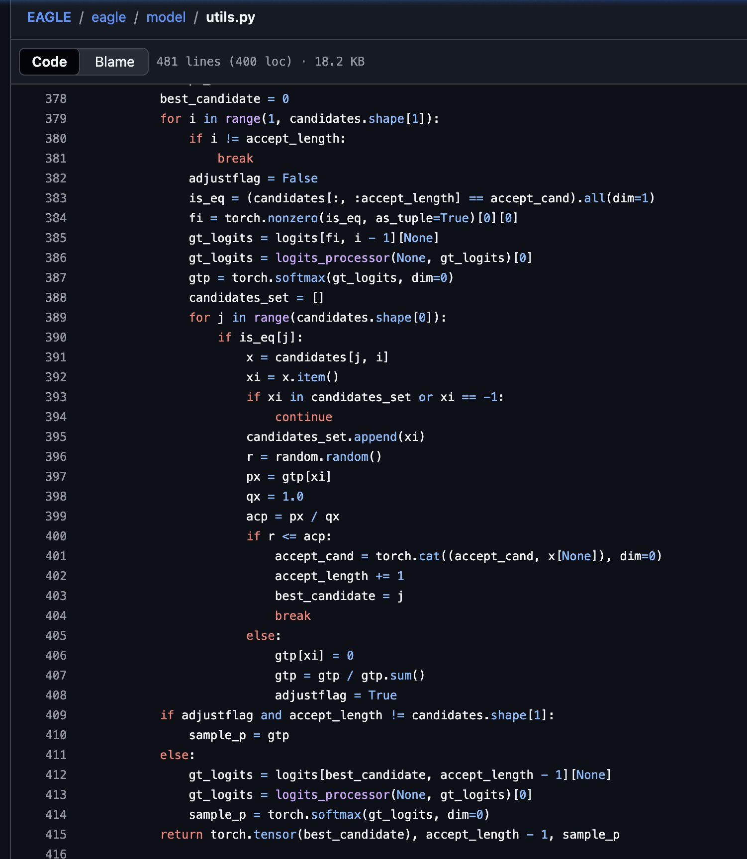Click 'qx = 1.0' code line

pyautogui.click(x=275, y=497)
